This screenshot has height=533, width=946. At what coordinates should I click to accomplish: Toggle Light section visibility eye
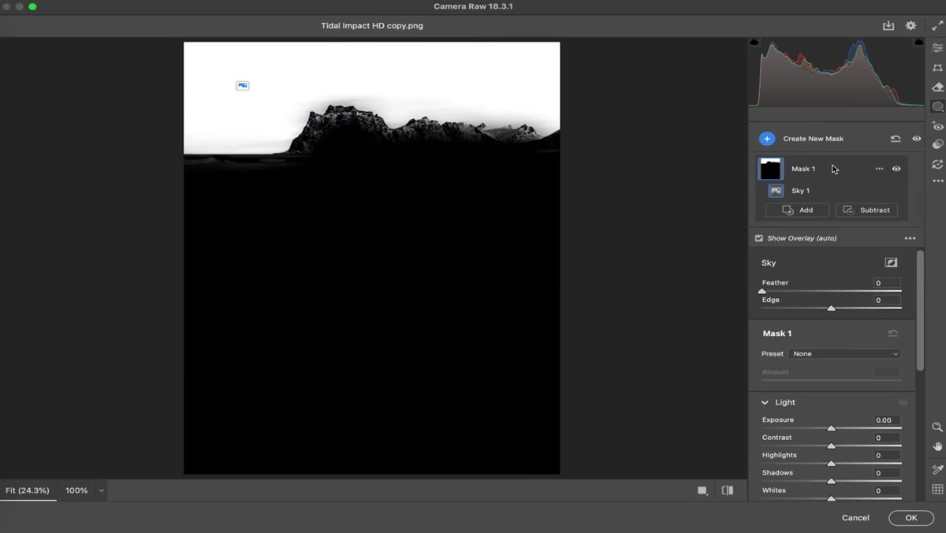903,403
